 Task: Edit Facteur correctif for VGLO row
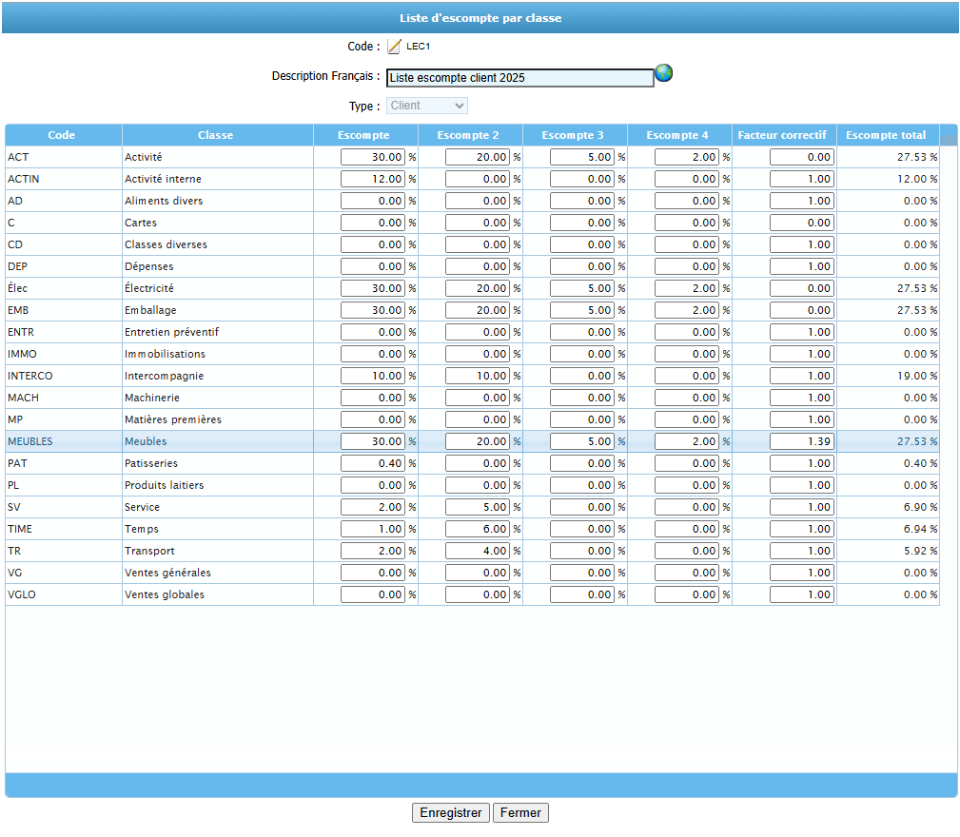coord(802,594)
